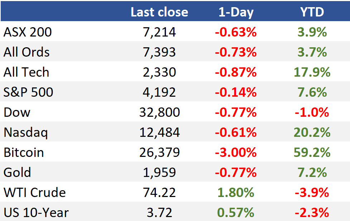
Task: Click the Dow last close 32,800
Action: [x=159, y=112]
